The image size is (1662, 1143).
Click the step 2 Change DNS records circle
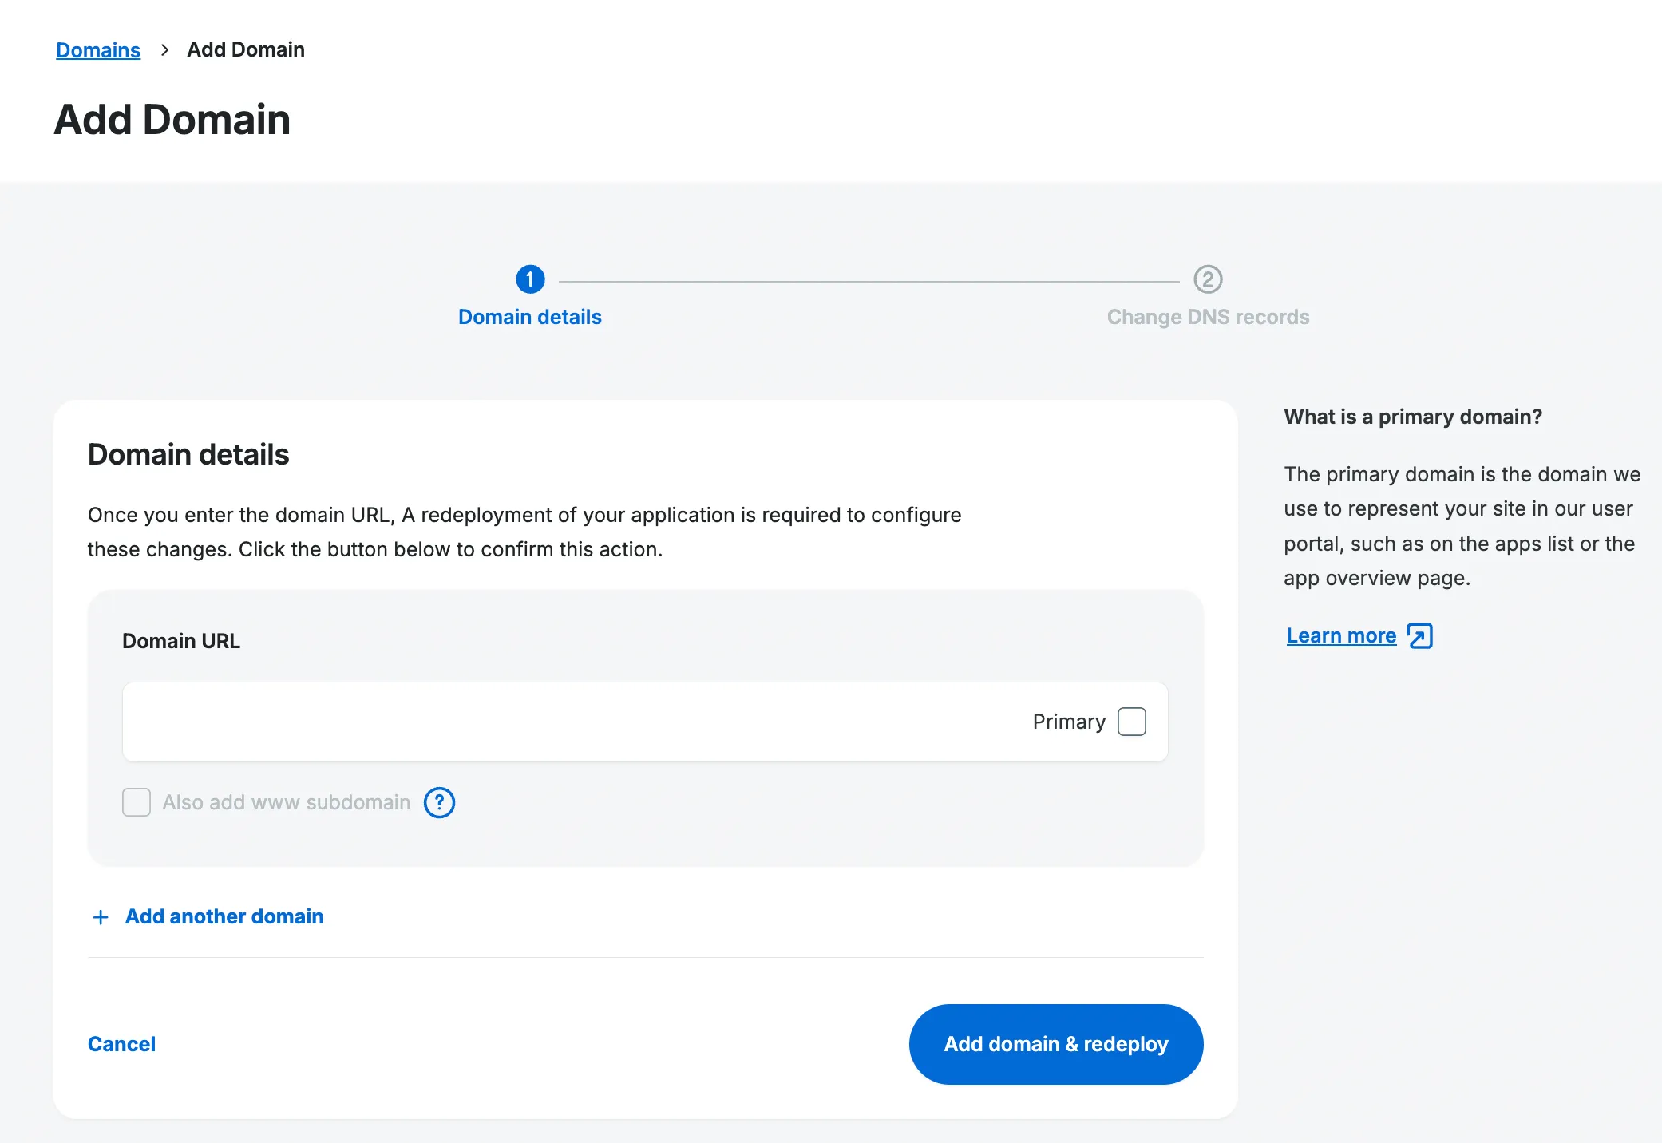coord(1208,279)
